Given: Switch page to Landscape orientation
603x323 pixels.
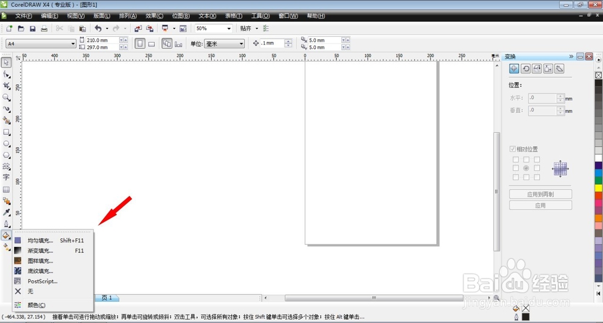Looking at the screenshot, I should [151, 43].
